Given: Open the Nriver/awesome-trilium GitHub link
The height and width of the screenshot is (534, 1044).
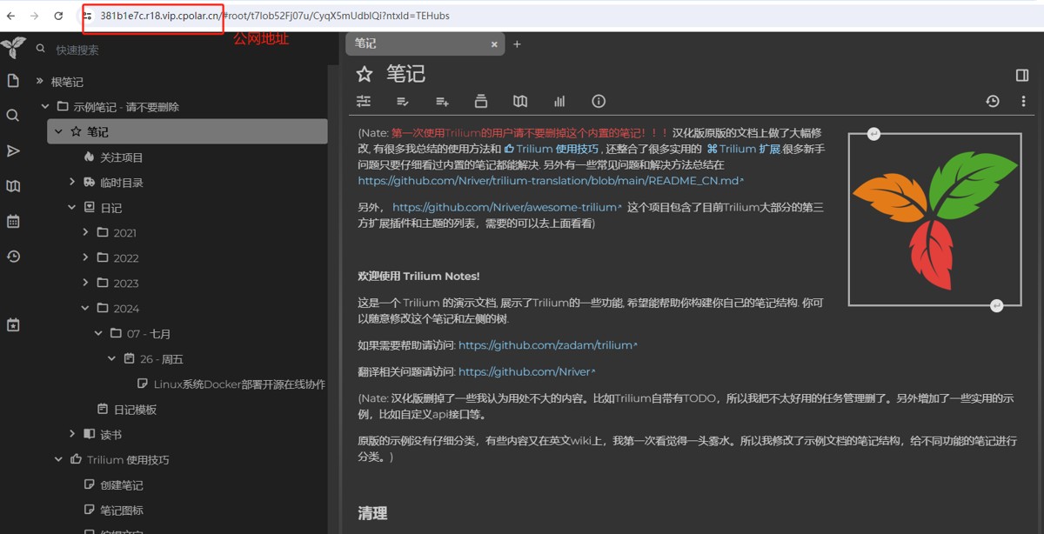Looking at the screenshot, I should [507, 208].
